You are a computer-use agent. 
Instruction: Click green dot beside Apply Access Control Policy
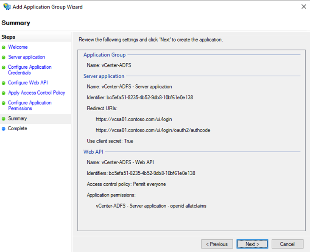(x=3, y=93)
